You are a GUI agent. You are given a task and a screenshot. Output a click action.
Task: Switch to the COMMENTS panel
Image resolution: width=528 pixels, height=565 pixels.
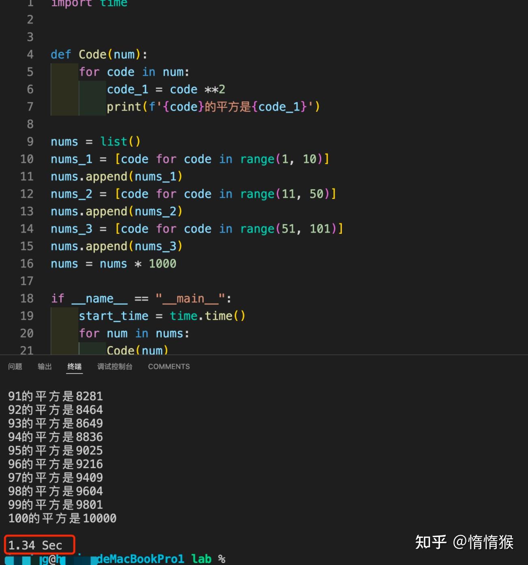(x=169, y=366)
